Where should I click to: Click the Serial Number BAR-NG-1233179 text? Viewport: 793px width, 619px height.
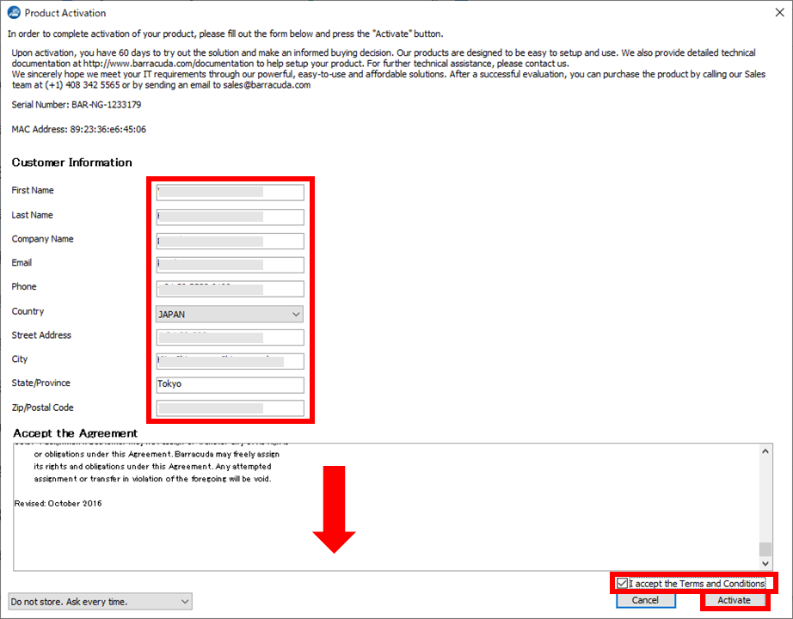[x=77, y=105]
